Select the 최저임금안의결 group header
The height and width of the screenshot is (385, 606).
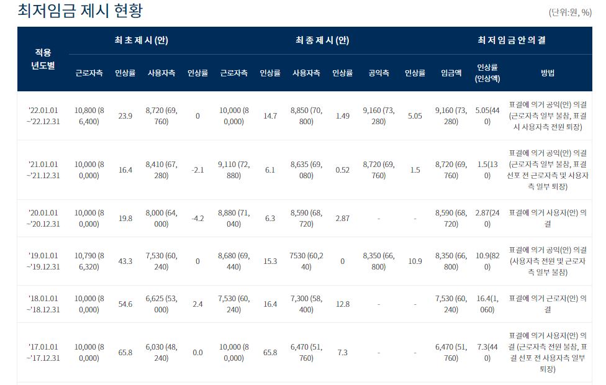coord(512,40)
